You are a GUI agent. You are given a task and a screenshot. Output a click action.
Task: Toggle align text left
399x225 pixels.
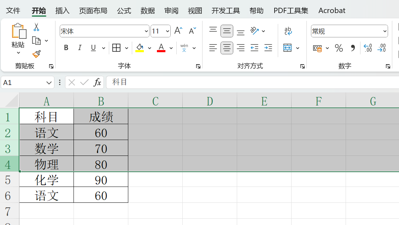pyautogui.click(x=213, y=48)
